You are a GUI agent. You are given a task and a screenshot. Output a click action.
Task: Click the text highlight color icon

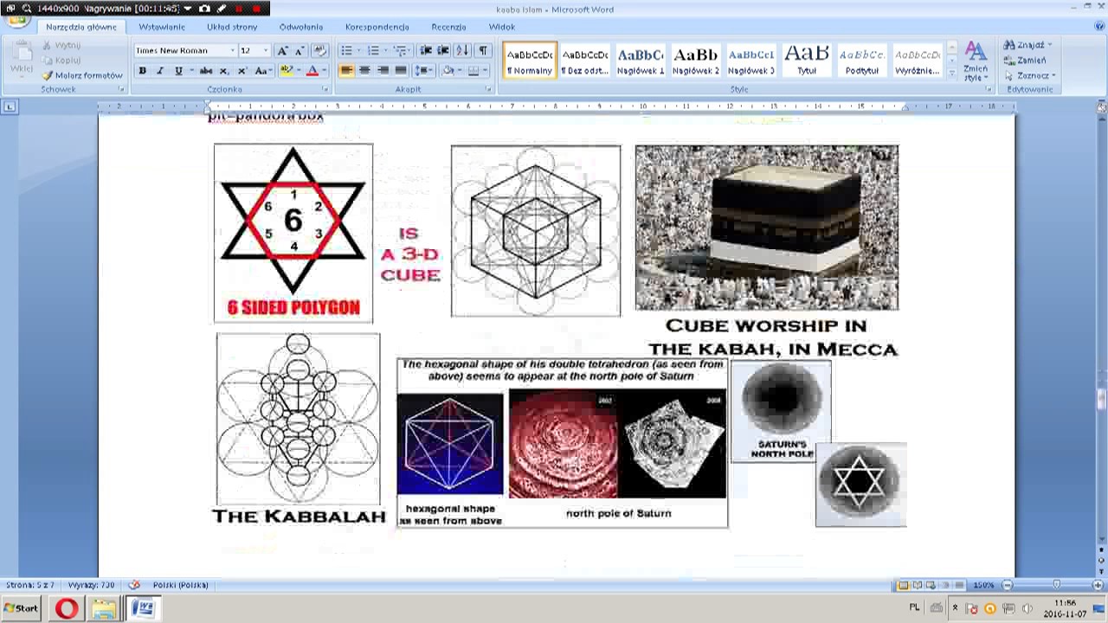[x=286, y=71]
